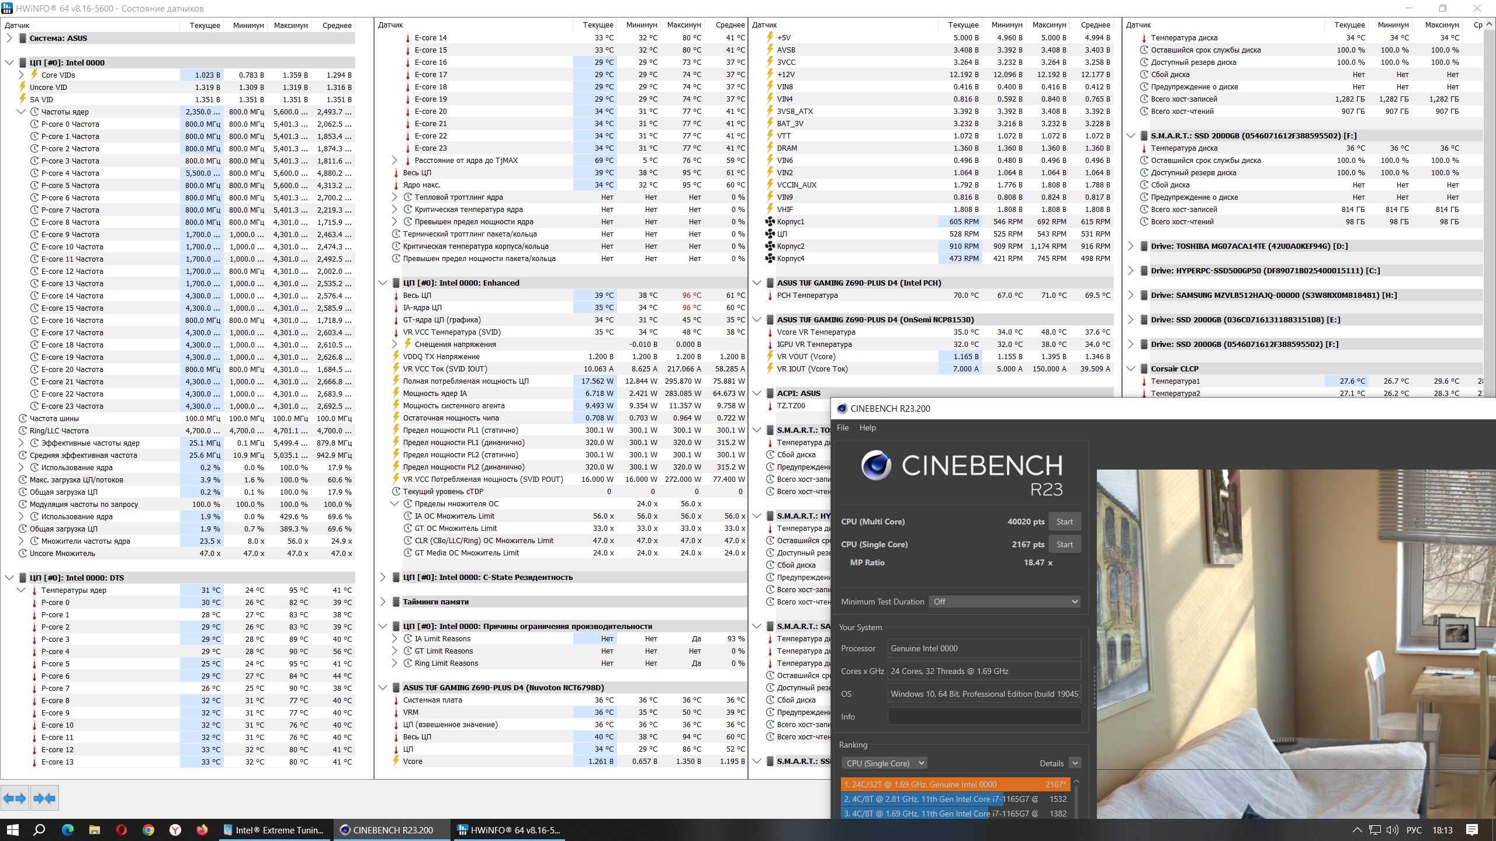1496x841 pixels.
Task: Open the CPU (Single Core) ranking dropdown
Action: (x=884, y=763)
